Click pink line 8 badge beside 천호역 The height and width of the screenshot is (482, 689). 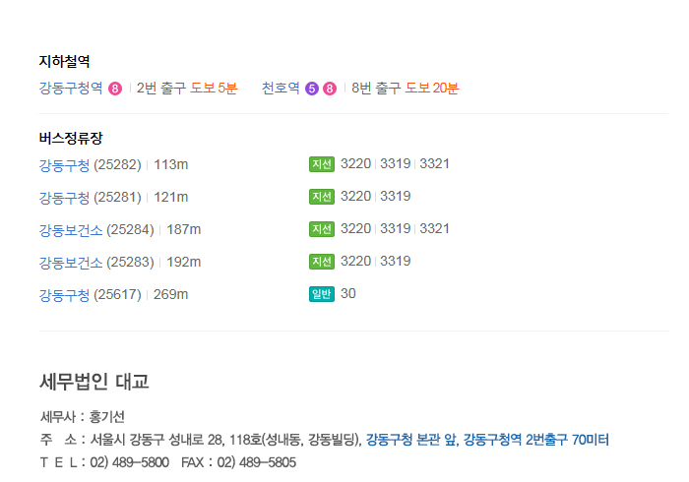click(330, 89)
